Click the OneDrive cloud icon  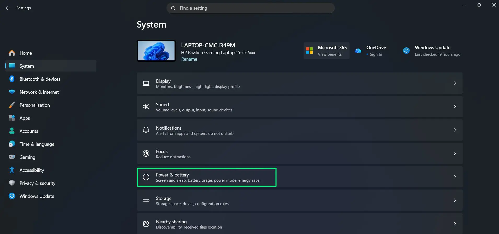tap(358, 51)
